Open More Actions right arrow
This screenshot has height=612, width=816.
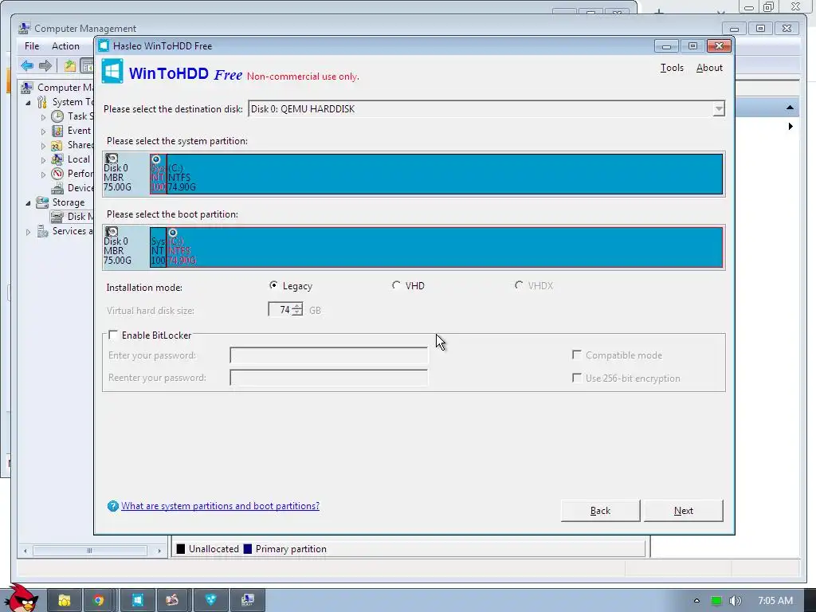point(790,126)
